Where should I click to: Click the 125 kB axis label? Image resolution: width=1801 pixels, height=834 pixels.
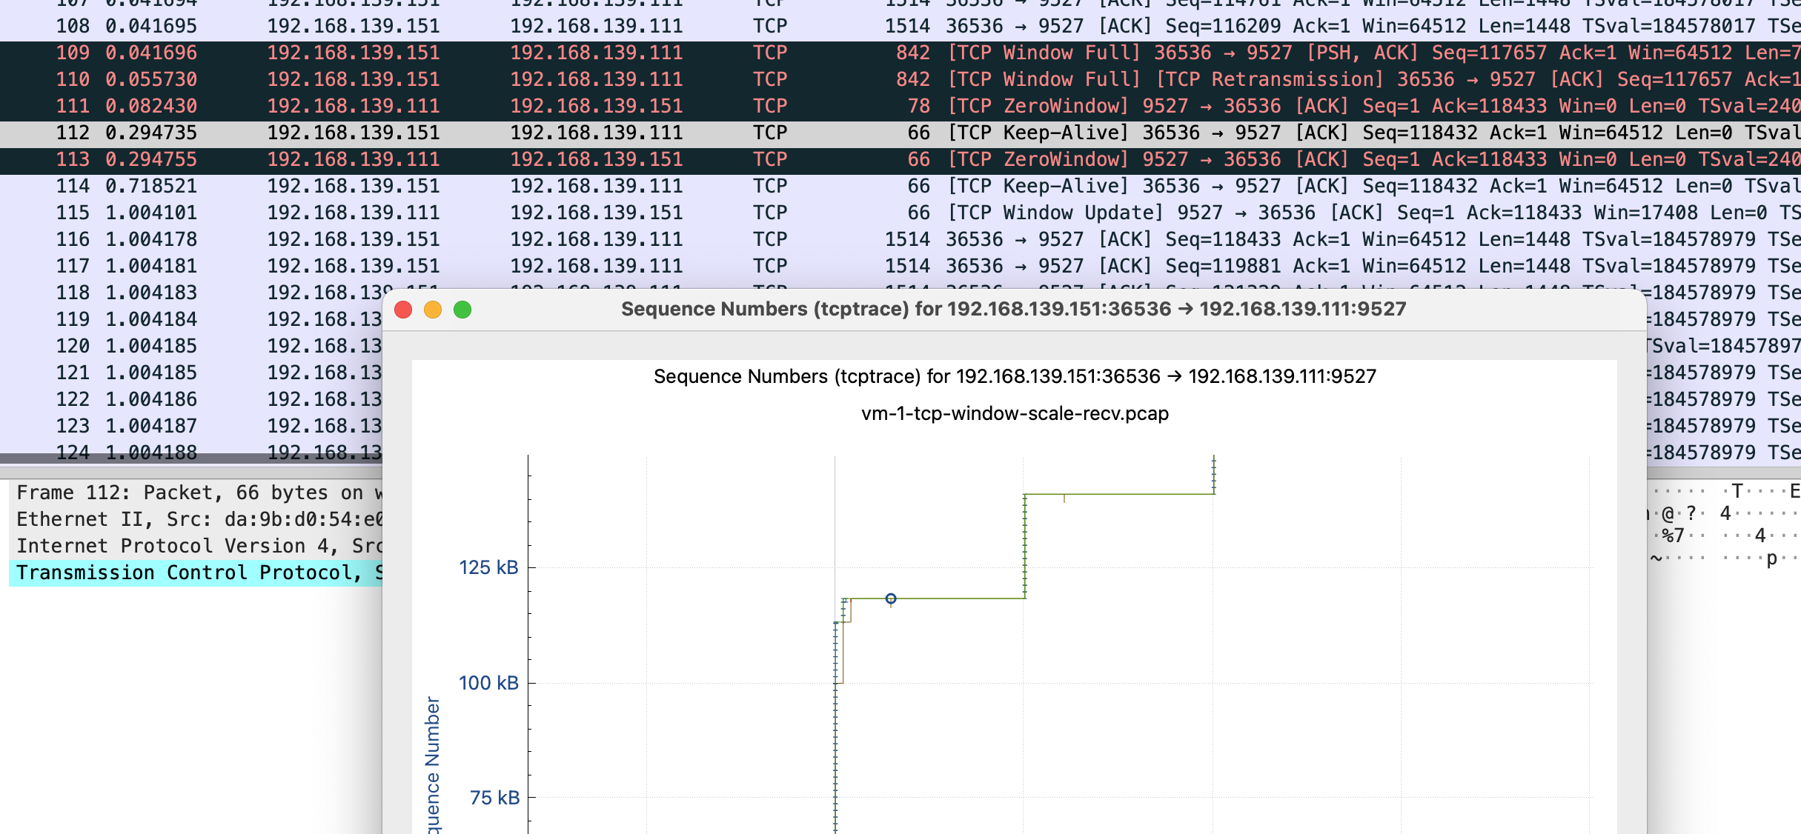click(x=488, y=567)
